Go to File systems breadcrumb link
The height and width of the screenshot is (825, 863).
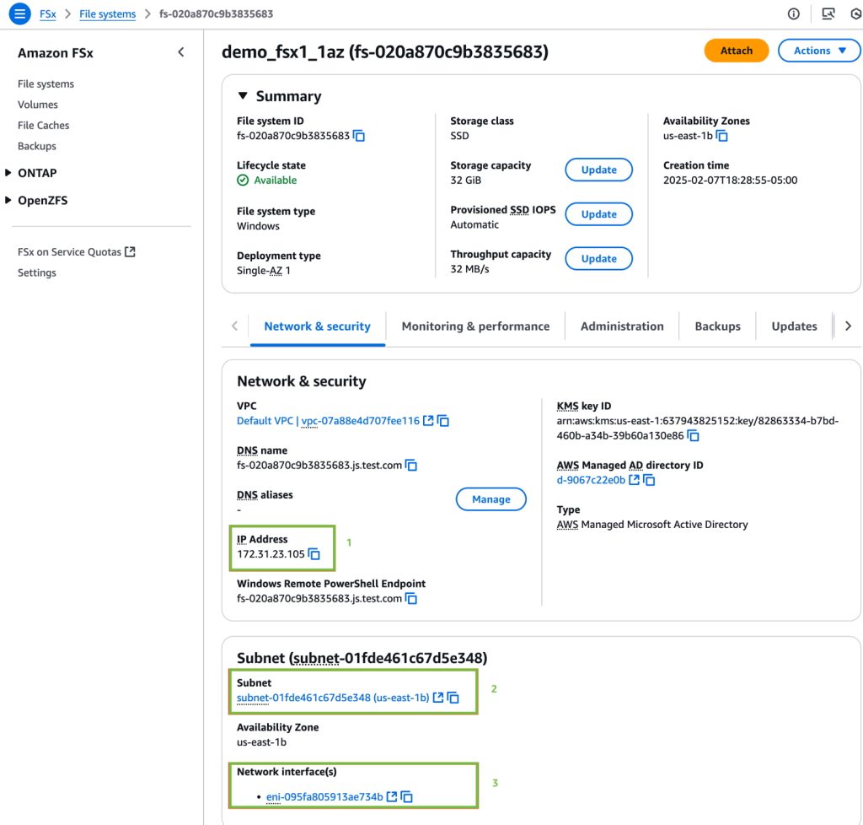click(x=107, y=13)
